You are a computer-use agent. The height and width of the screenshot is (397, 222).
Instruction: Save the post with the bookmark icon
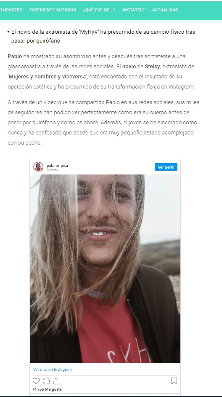click(174, 381)
